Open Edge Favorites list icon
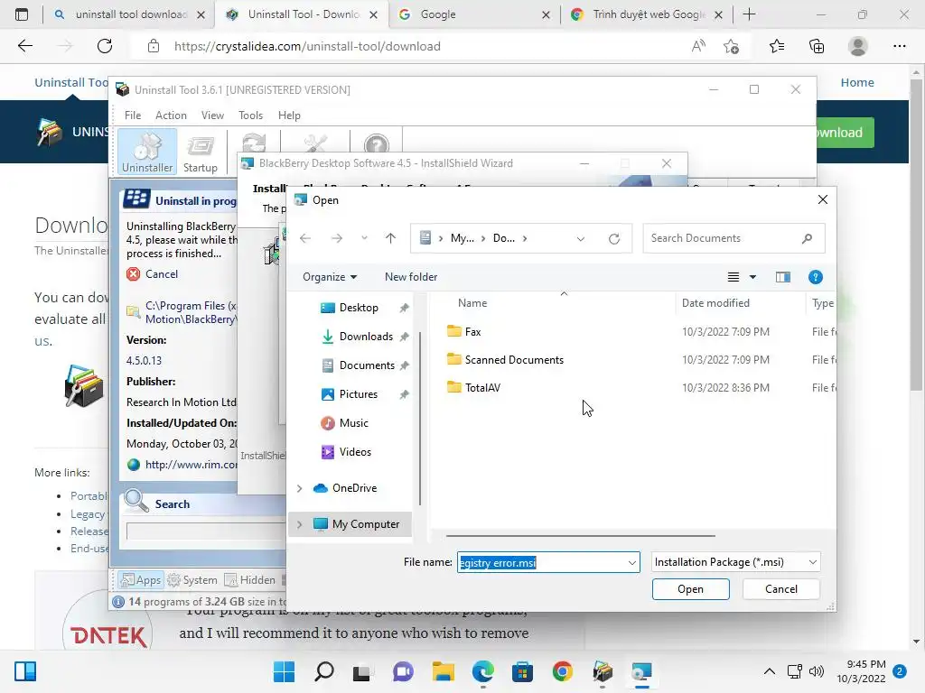 (x=776, y=46)
